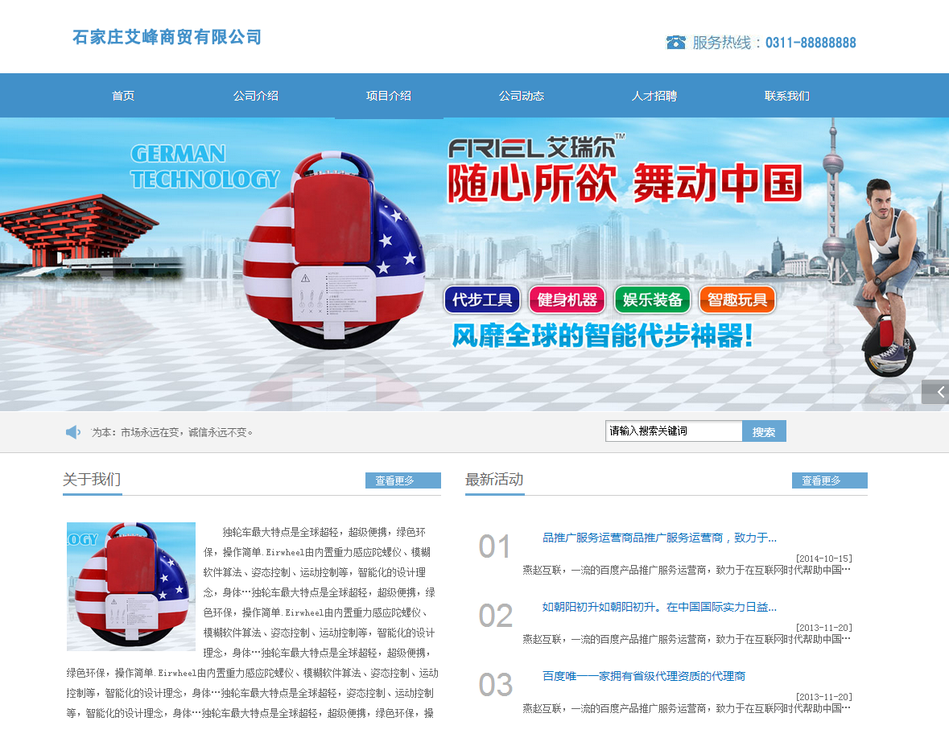Click the number 02 news entry

[495, 616]
